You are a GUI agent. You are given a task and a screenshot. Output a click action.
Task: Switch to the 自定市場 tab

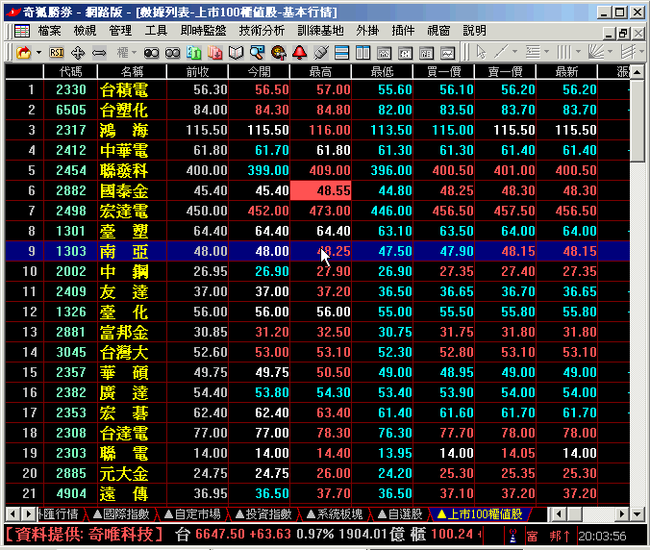tap(192, 514)
